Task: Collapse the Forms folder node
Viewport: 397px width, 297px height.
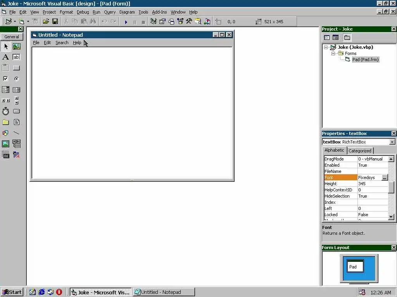Action: pos(333,53)
